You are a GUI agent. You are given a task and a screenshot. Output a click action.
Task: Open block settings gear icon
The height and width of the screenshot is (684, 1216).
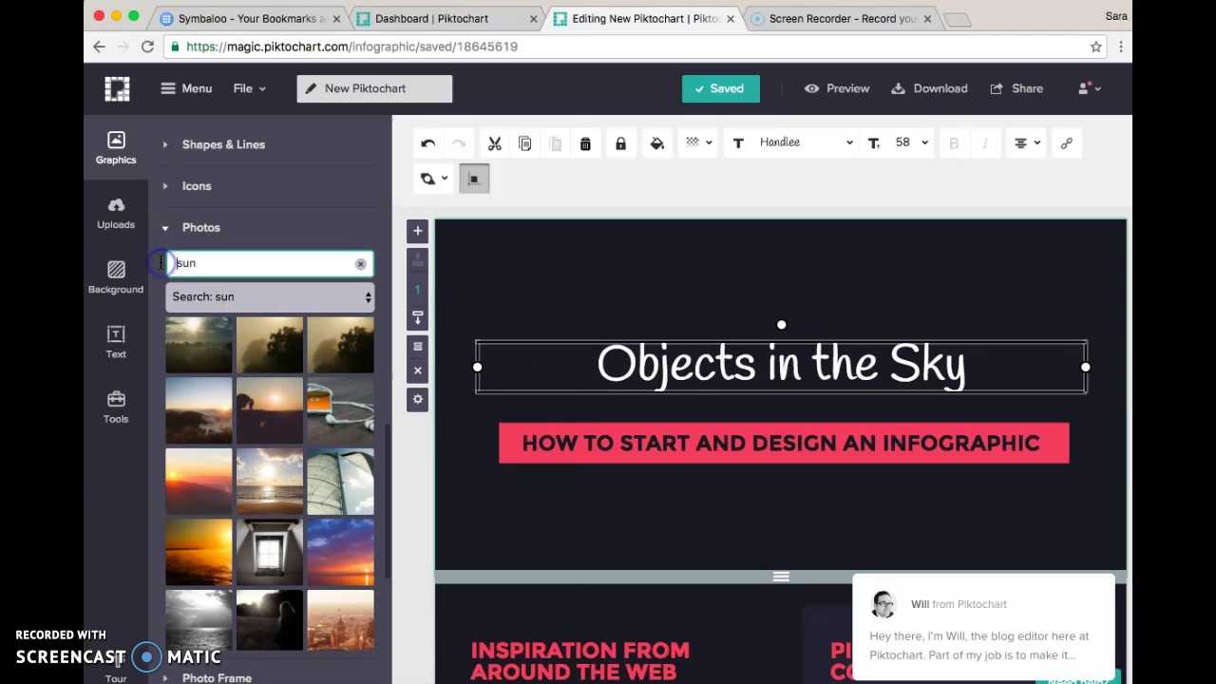417,400
